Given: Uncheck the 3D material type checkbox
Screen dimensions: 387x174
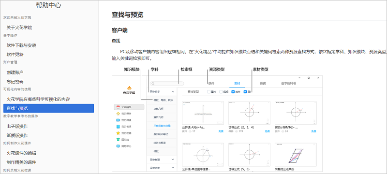Looking at the screenshot, I should [245, 92].
